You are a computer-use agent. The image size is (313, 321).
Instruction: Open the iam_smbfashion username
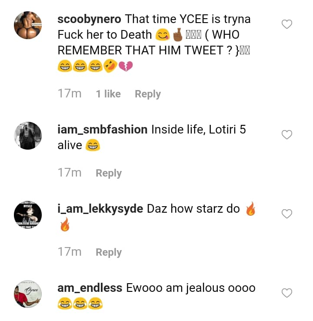click(102, 130)
